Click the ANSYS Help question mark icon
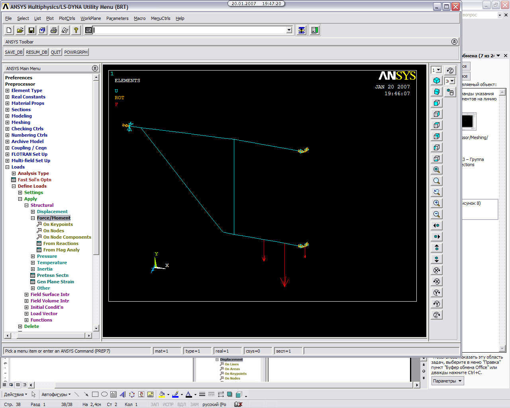 tap(76, 30)
